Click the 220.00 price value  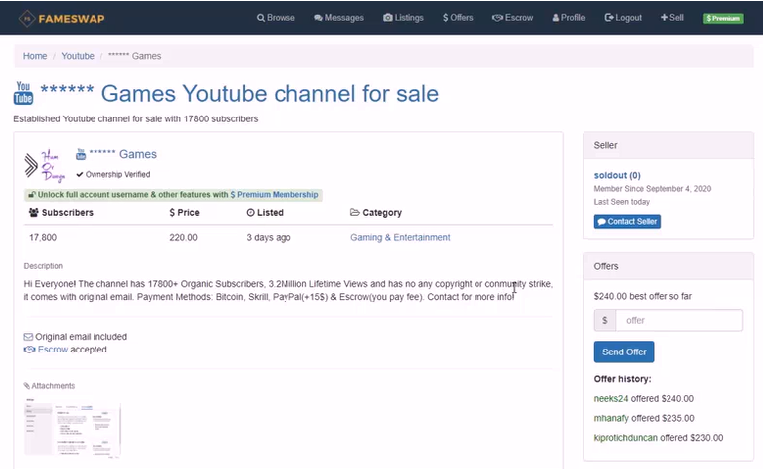point(183,237)
